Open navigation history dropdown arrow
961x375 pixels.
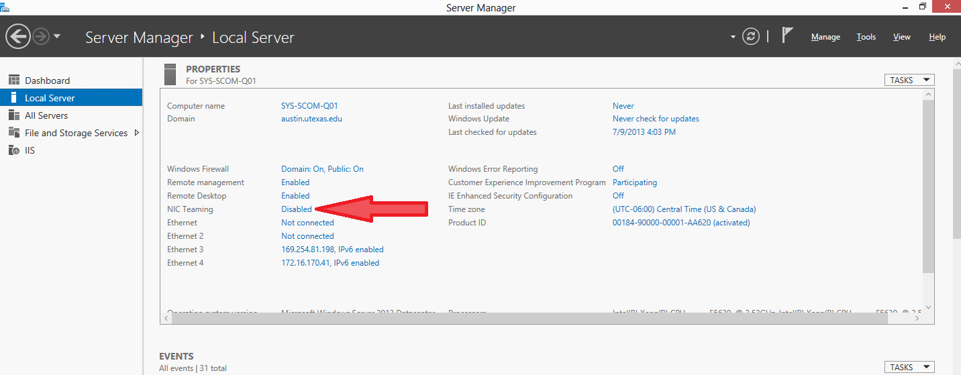(x=57, y=36)
